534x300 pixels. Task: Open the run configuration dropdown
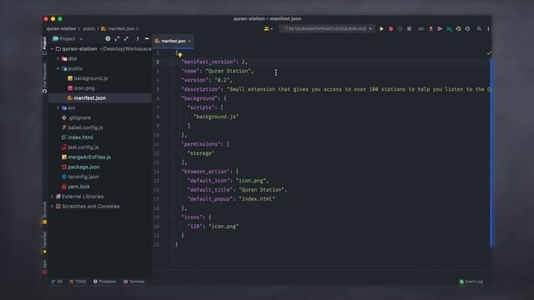click(328, 29)
